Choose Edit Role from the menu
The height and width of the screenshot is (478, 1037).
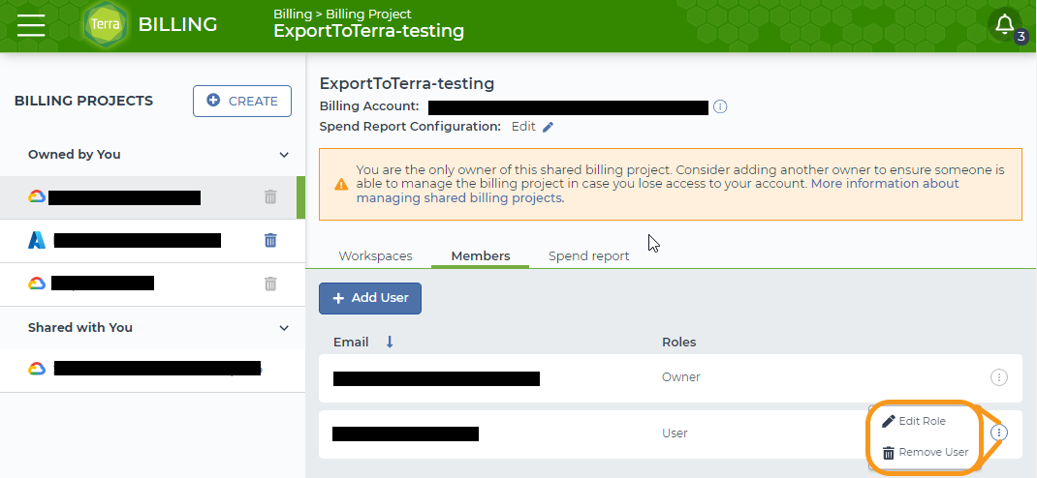914,421
